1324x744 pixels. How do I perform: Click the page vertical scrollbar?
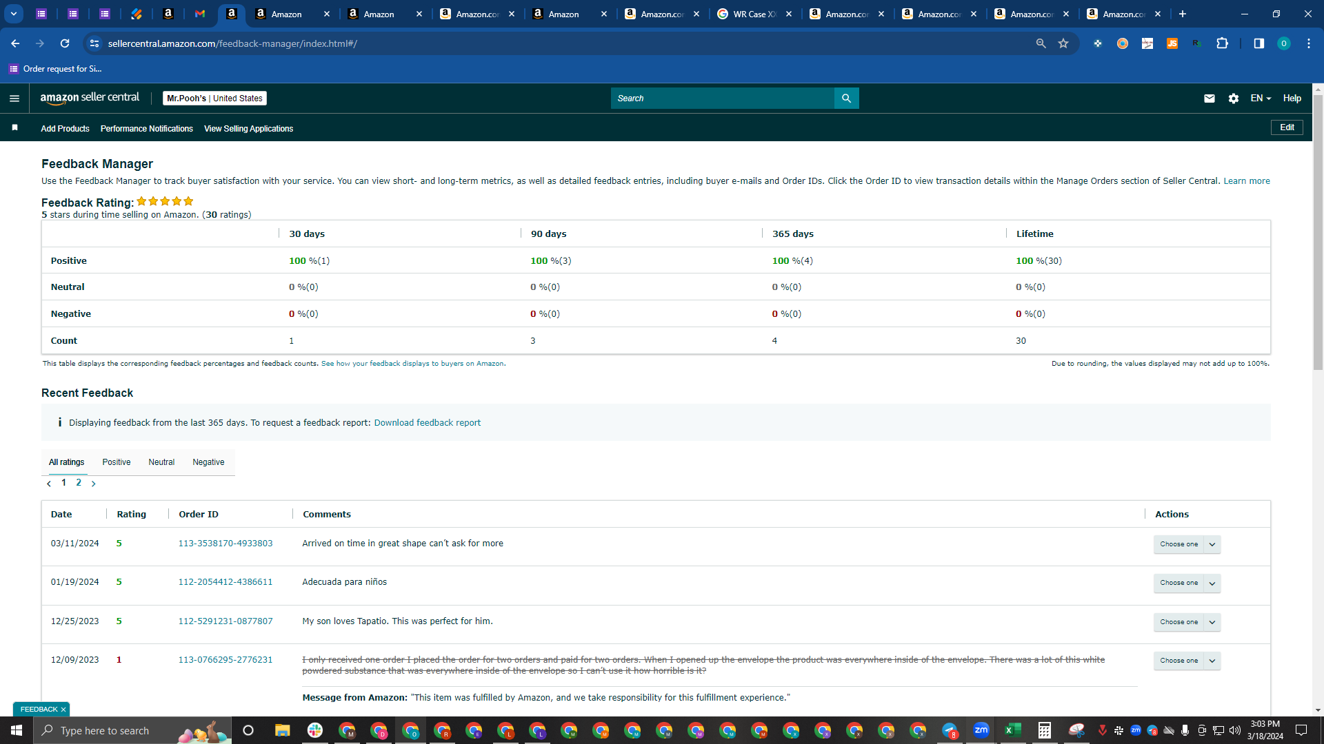[1318, 234]
